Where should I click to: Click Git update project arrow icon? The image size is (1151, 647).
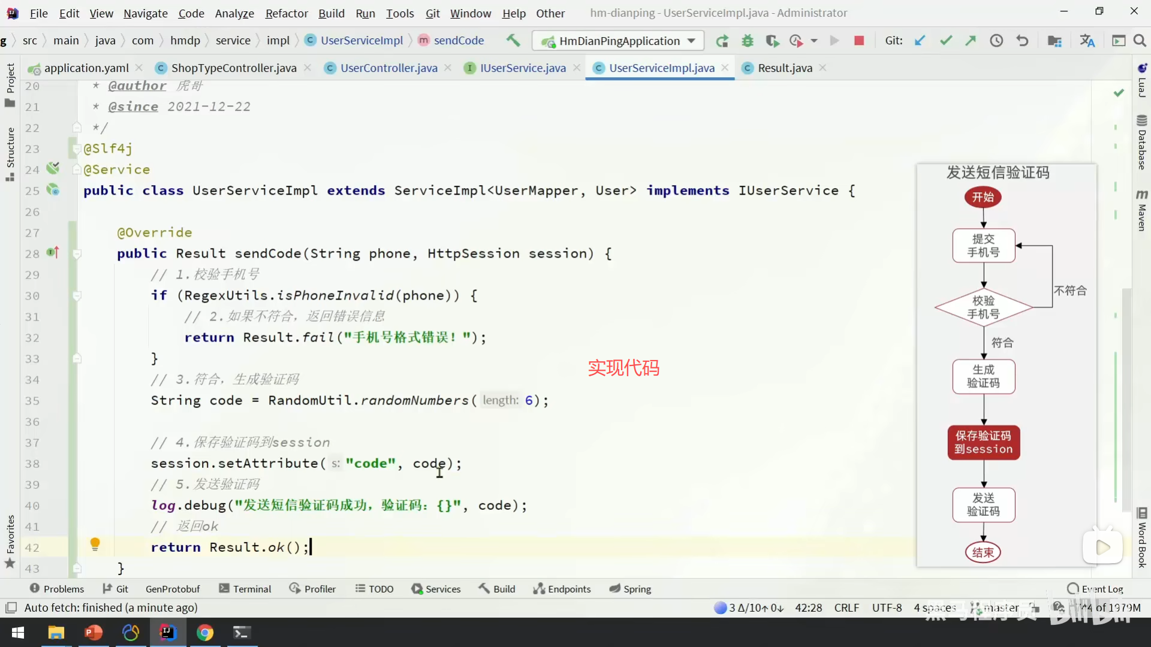pyautogui.click(x=920, y=41)
